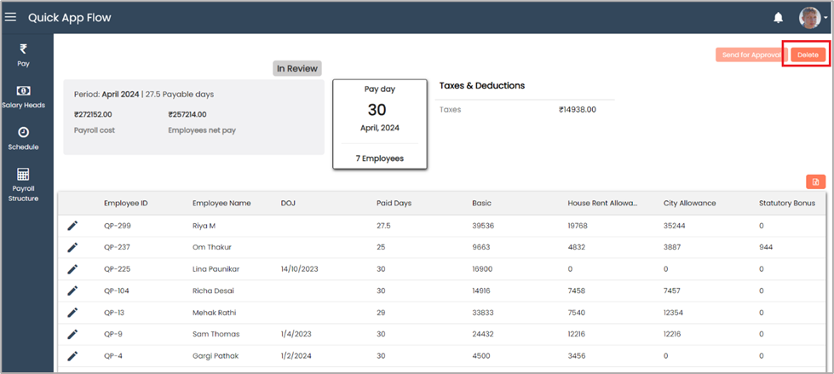Screen dimensions: 834x374
Task: Click the orange export icon above table
Action: [815, 181]
